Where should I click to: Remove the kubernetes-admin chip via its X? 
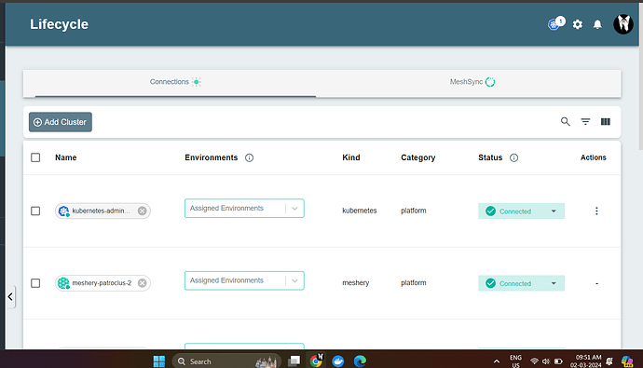pos(142,211)
